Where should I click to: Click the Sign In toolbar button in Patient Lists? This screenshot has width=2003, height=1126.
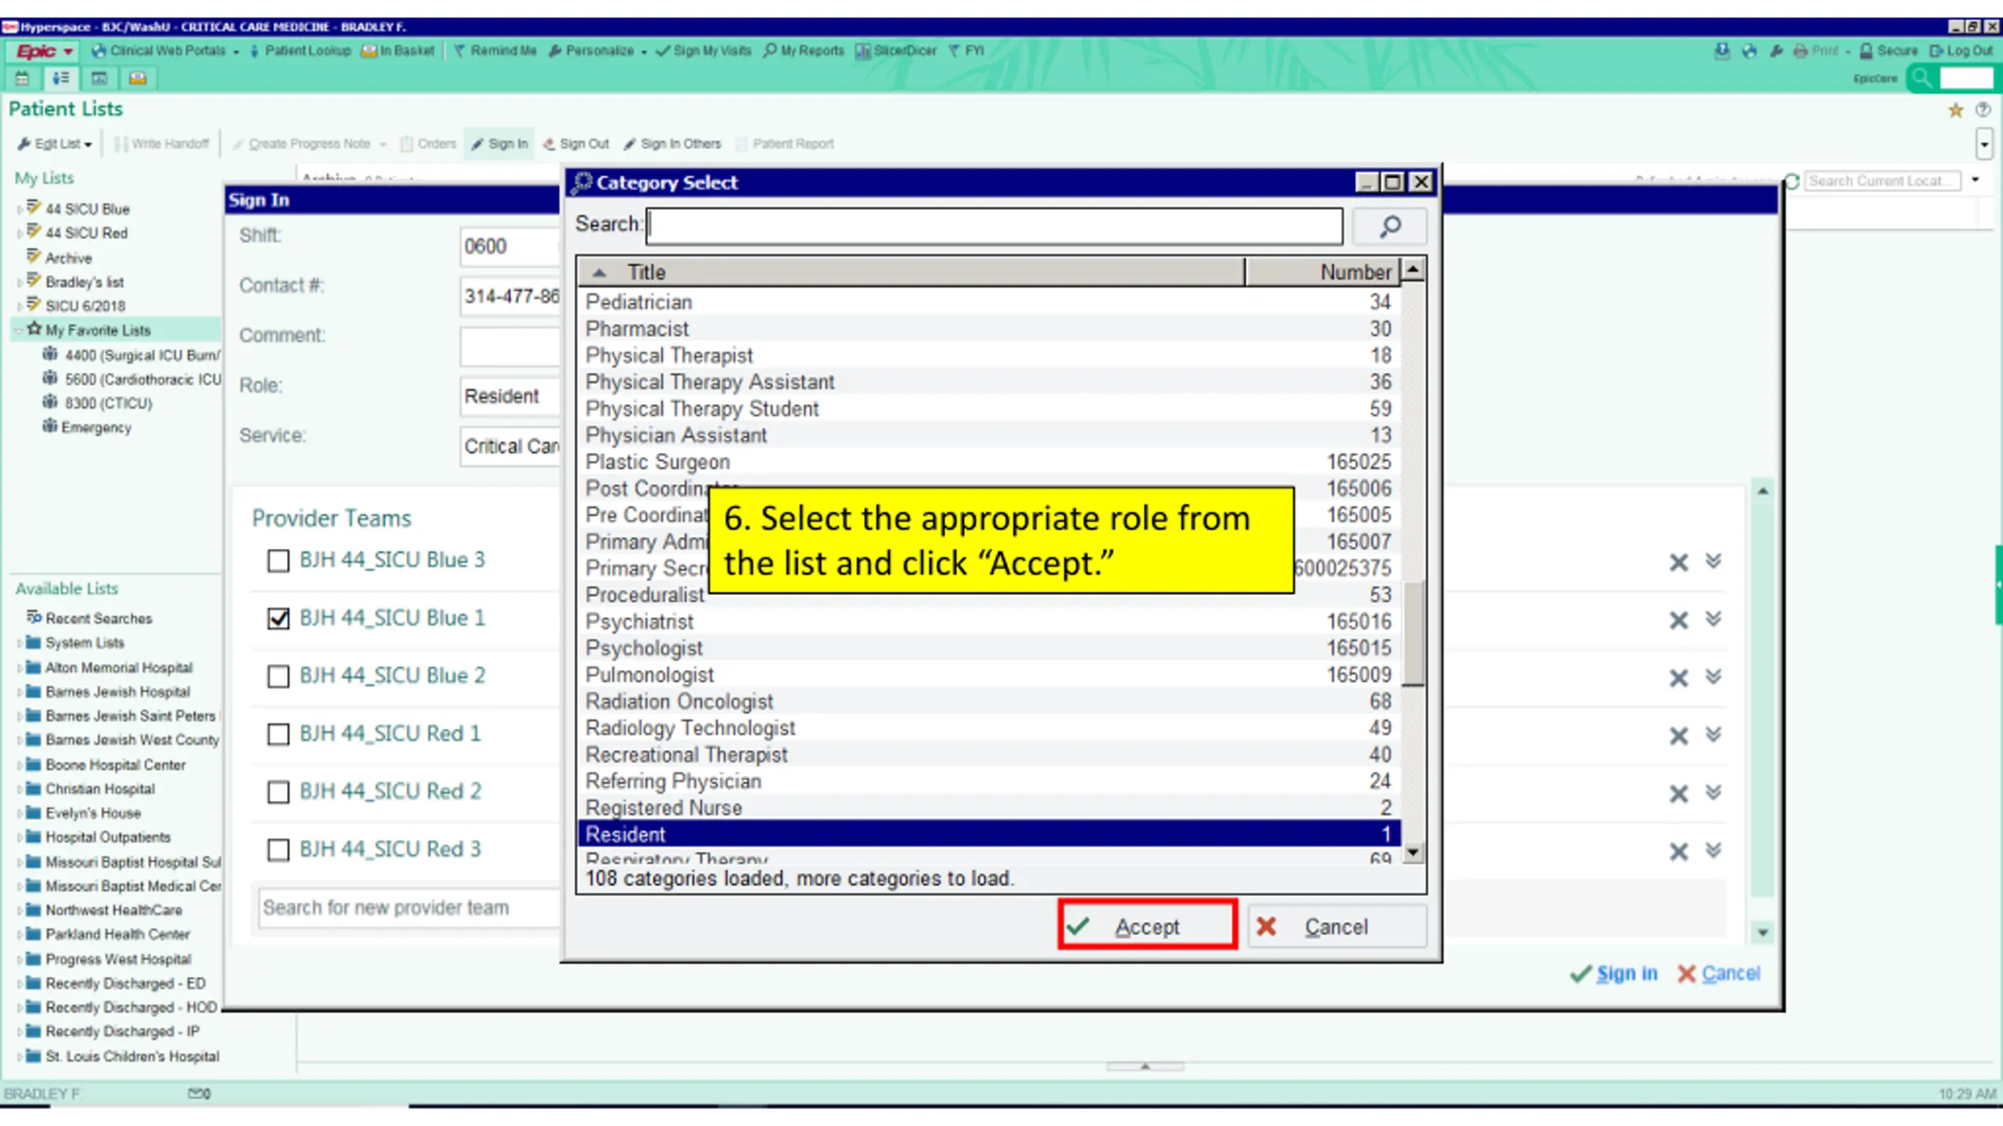point(499,144)
